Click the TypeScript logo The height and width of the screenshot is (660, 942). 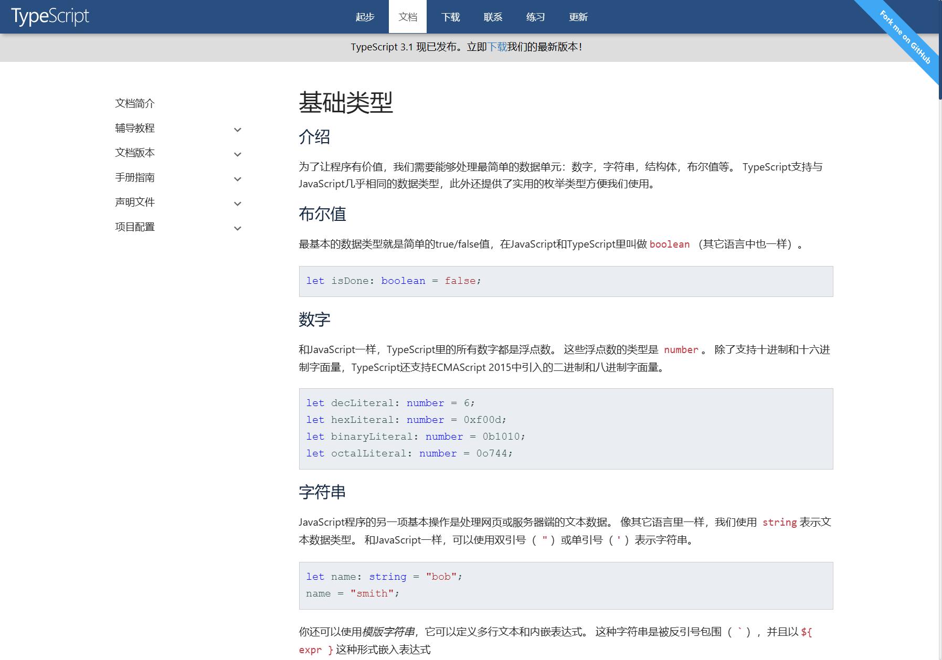50,17
